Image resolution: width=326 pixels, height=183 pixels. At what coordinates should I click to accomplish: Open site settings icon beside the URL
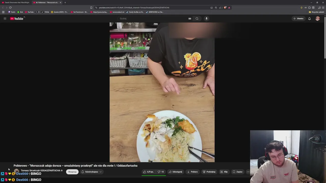pyautogui.click(x=96, y=8)
